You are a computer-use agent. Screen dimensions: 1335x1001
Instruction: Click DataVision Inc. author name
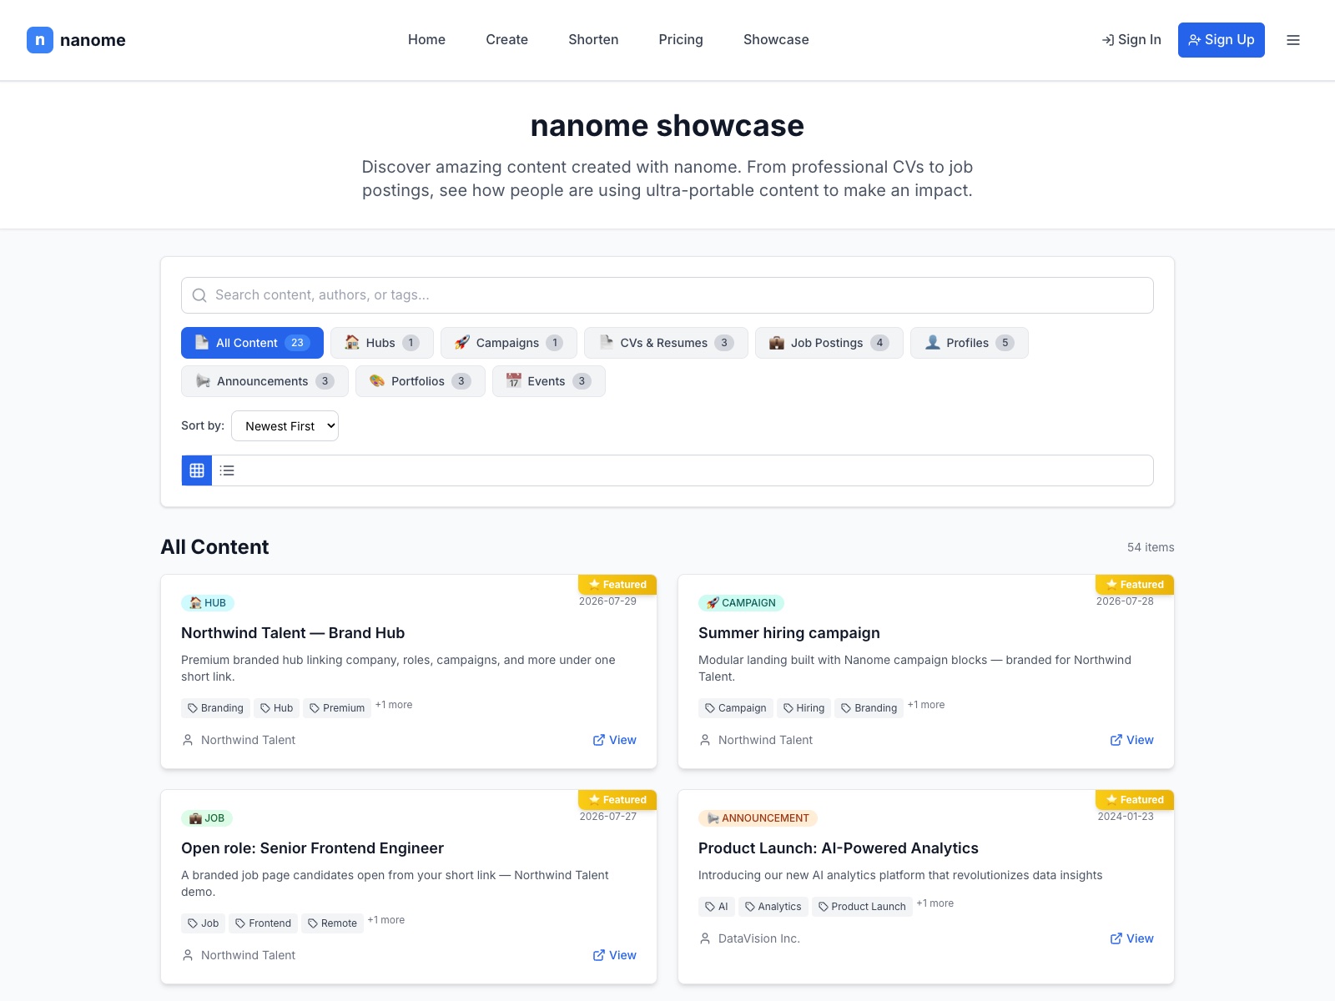pos(759,938)
